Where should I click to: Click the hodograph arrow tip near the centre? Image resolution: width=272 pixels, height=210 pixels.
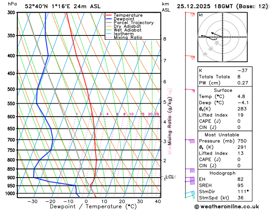(212, 33)
